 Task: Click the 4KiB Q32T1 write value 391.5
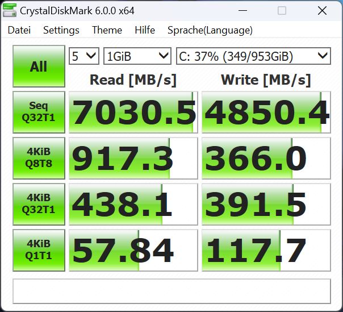tap(266, 204)
